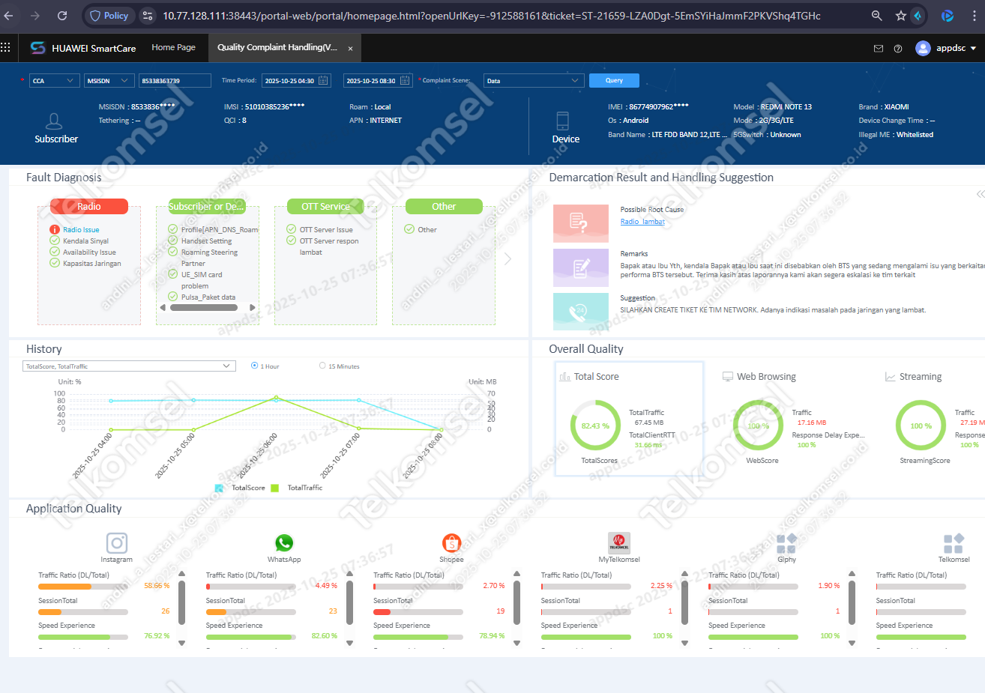
Task: Click the Radio Issue red warning icon
Action: pyautogui.click(x=55, y=230)
